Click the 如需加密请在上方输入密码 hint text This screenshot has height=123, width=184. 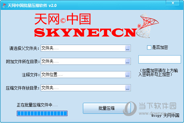pyautogui.click(x=158, y=72)
